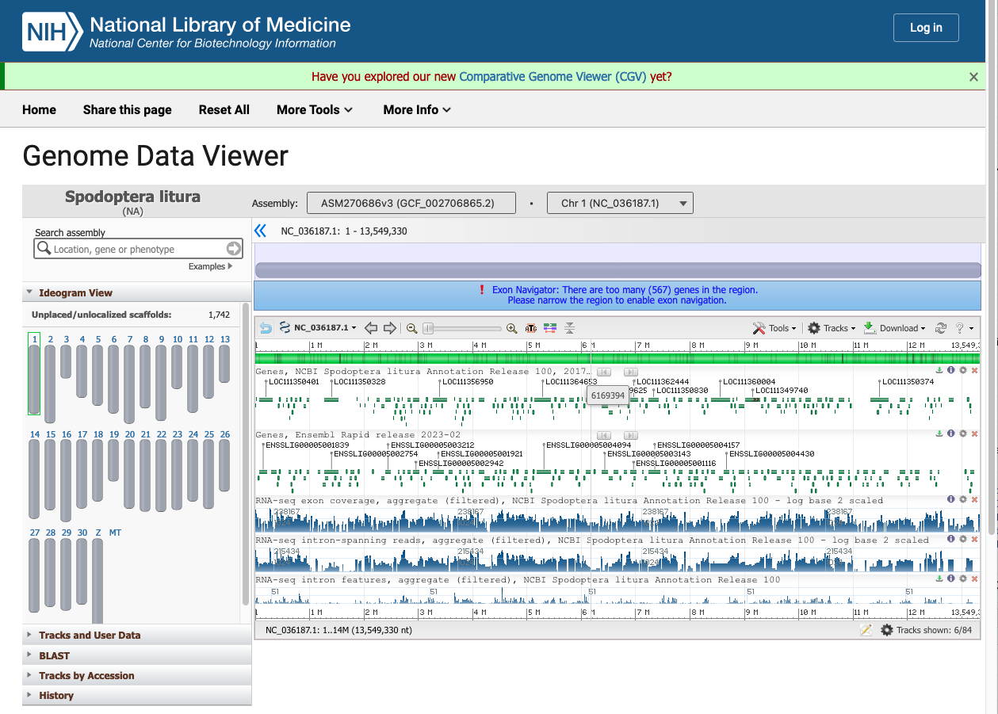The height and width of the screenshot is (714, 998).
Task: Click the zoom out magnifier icon
Action: (x=411, y=328)
